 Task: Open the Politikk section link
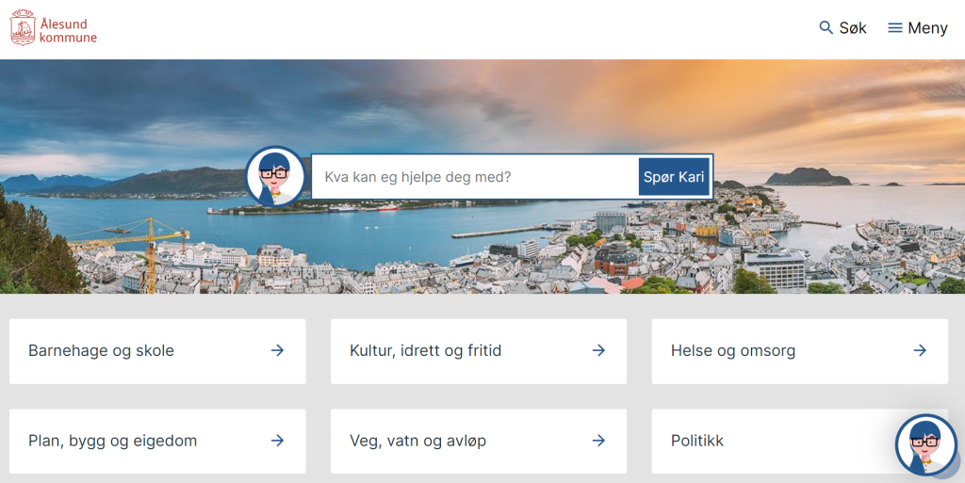697,441
